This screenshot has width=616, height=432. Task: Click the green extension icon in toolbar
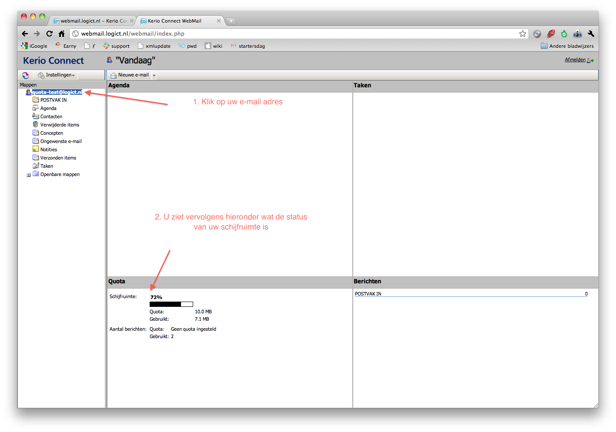tap(564, 34)
